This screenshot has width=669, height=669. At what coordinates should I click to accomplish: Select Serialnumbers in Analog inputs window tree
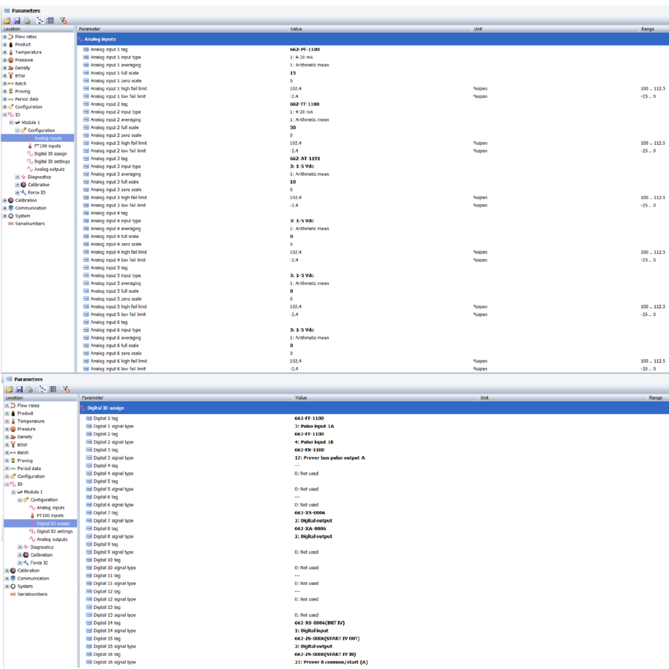30,224
